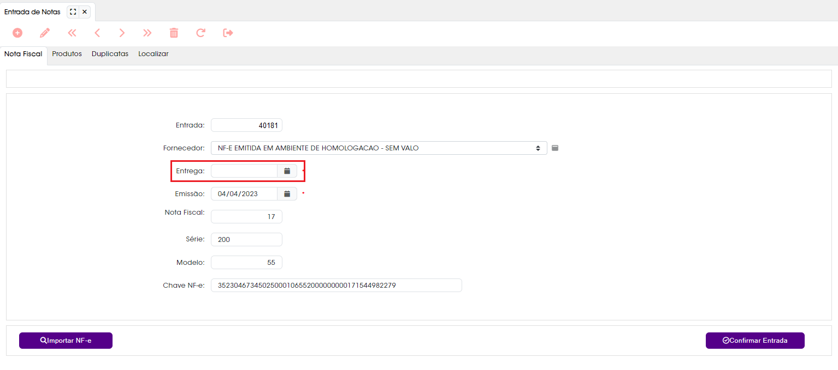Screen dimensions: 838x370
Task: Exit using the sign-out toolbar icon
Action: point(228,33)
